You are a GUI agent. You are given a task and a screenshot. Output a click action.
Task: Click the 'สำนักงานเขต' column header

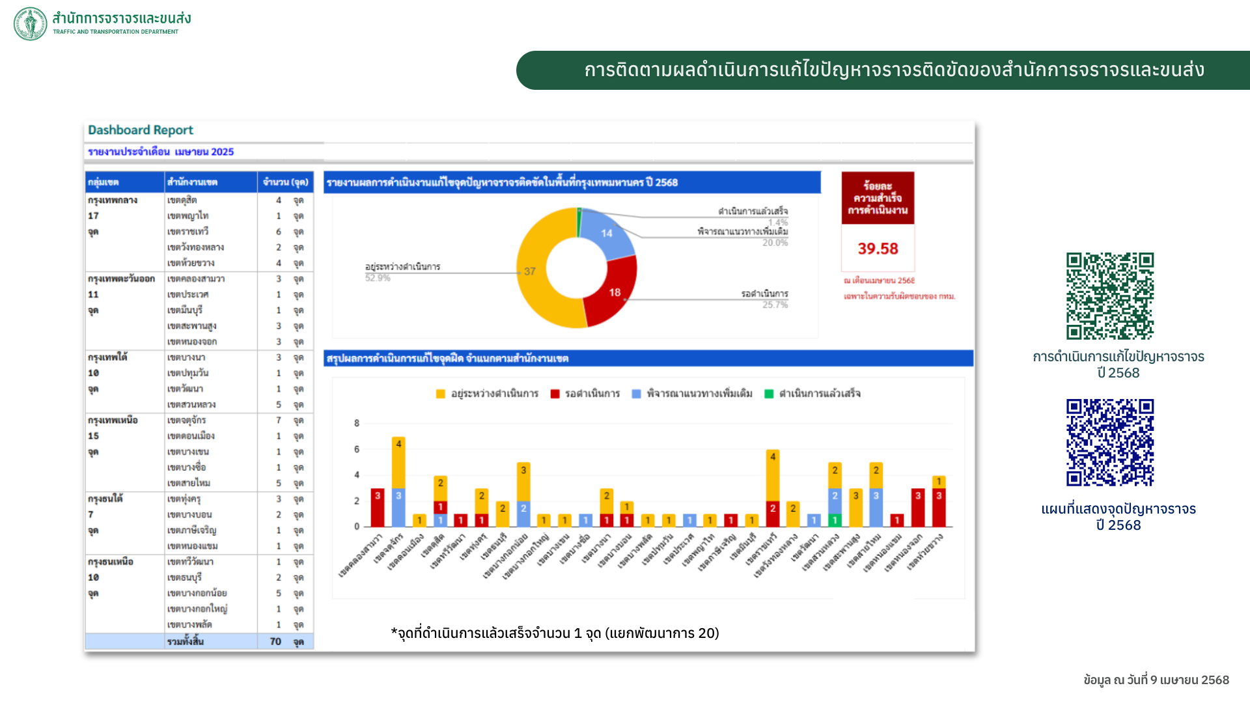pyautogui.click(x=211, y=182)
